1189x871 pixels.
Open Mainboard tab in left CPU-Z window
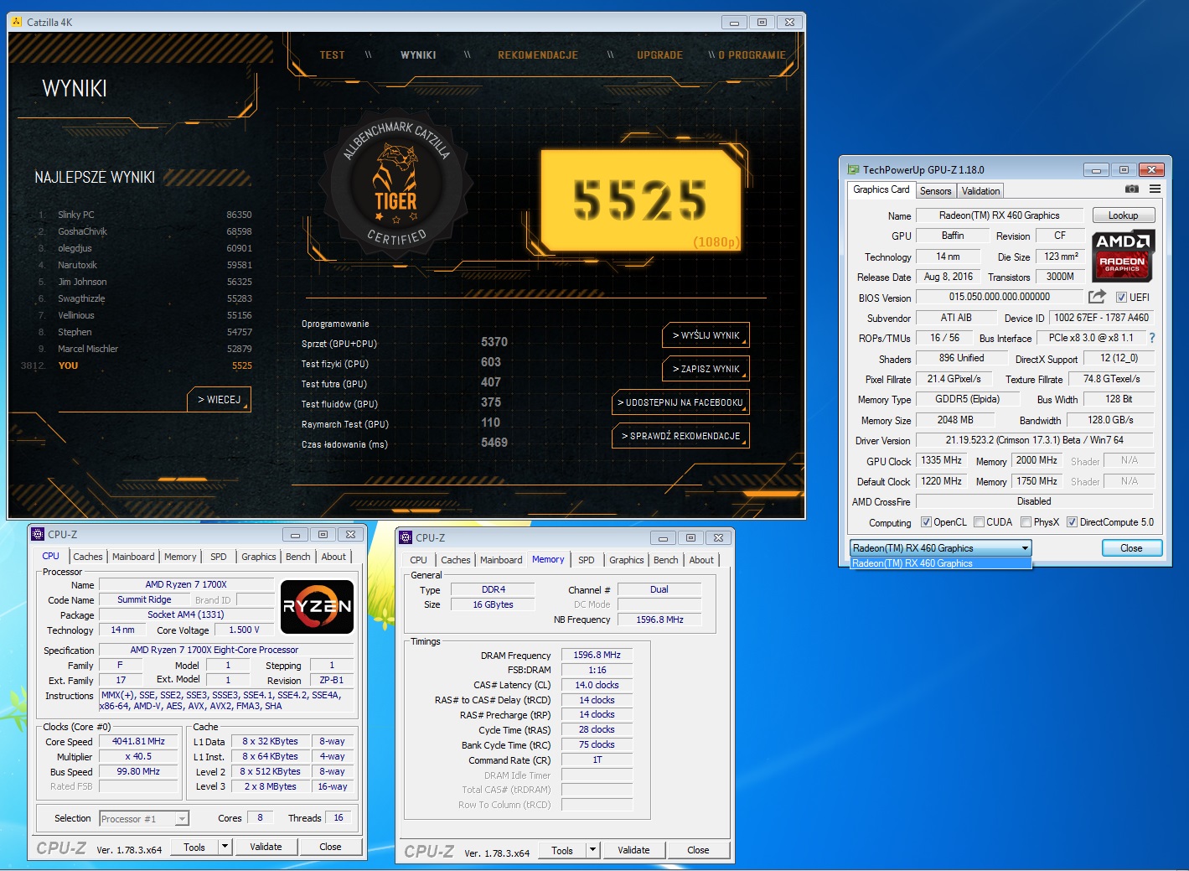tap(133, 557)
